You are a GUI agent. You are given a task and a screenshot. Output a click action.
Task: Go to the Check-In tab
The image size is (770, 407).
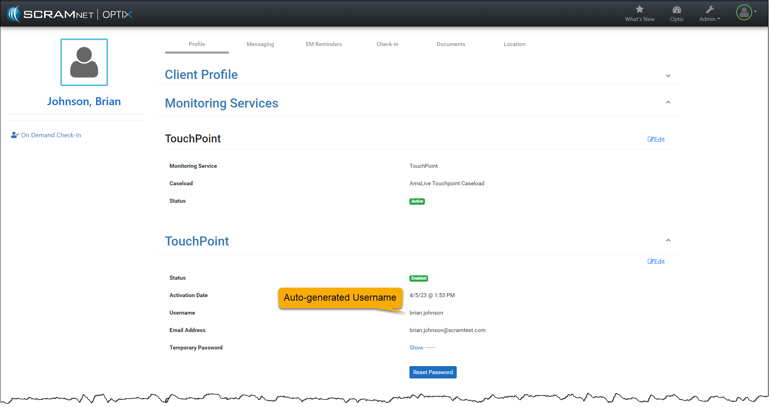387,44
